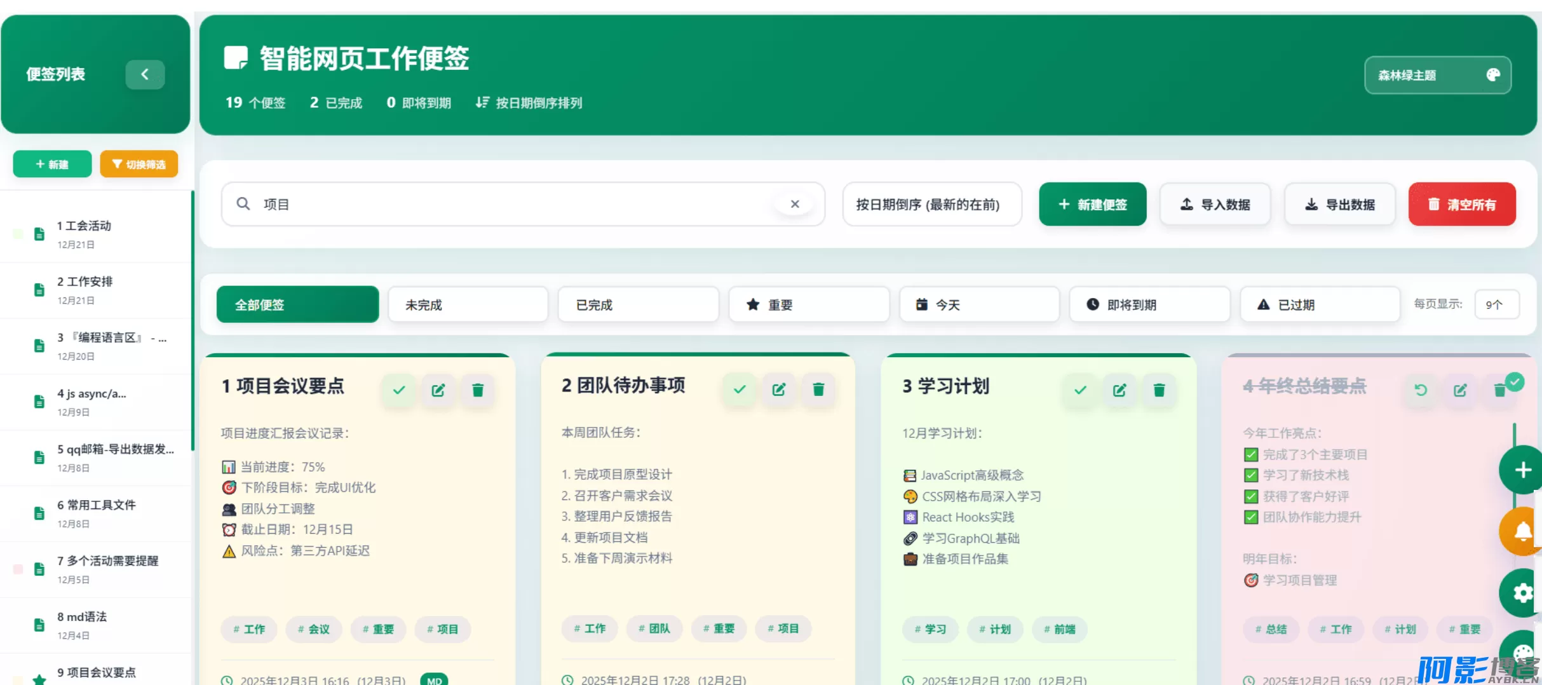Mark 项目会议要点 note as completed
1542x685 pixels.
pos(399,390)
